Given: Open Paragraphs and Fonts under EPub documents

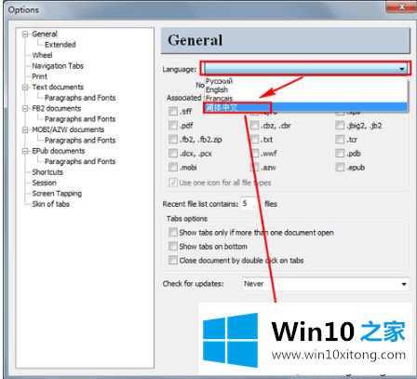Looking at the screenshot, I should pyautogui.click(x=80, y=161).
